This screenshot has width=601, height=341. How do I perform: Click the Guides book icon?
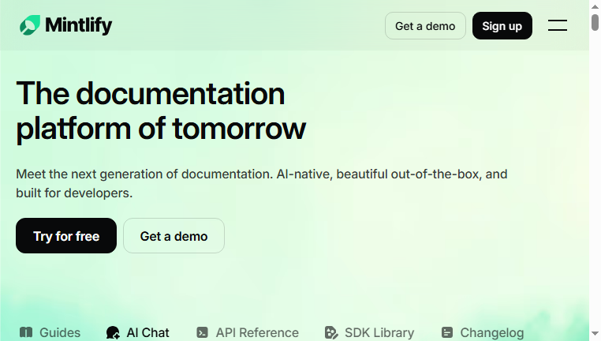(26, 332)
